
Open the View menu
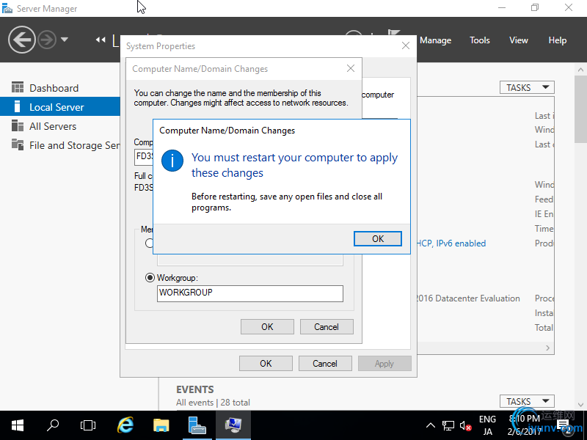click(x=519, y=40)
